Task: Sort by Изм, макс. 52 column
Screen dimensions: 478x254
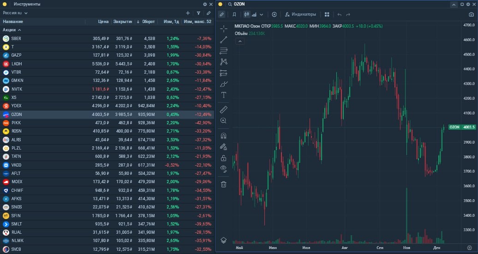Action: click(x=197, y=22)
